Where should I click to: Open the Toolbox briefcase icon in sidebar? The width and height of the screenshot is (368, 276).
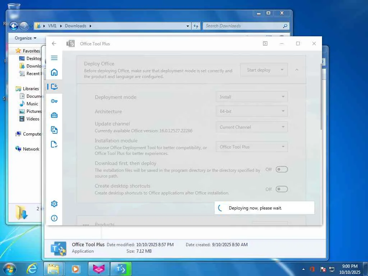click(x=54, y=115)
